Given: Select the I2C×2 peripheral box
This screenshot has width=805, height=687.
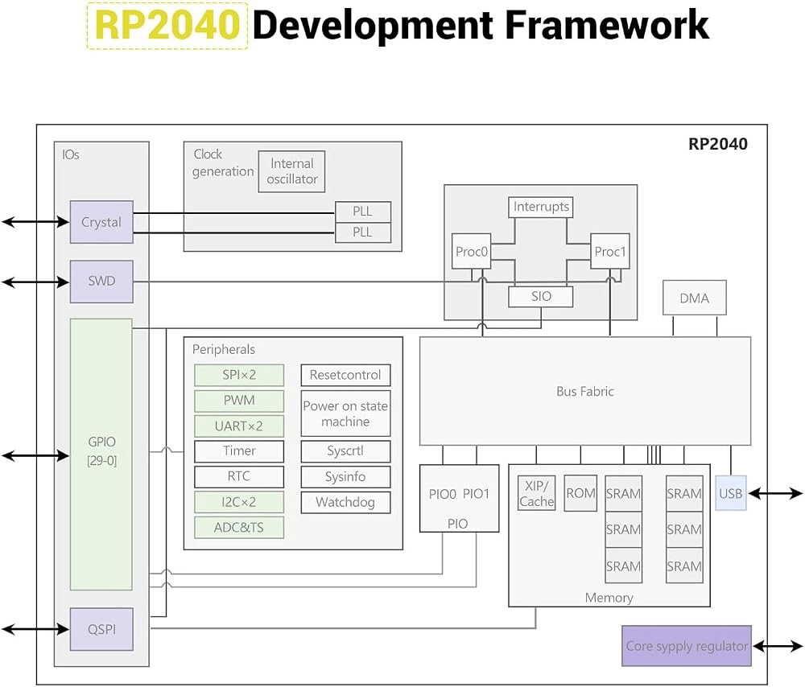Looking at the screenshot, I should point(239,502).
